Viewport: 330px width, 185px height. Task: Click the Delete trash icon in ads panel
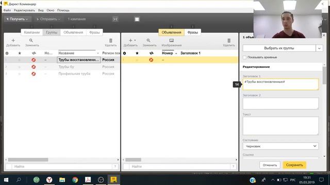pos(229,41)
